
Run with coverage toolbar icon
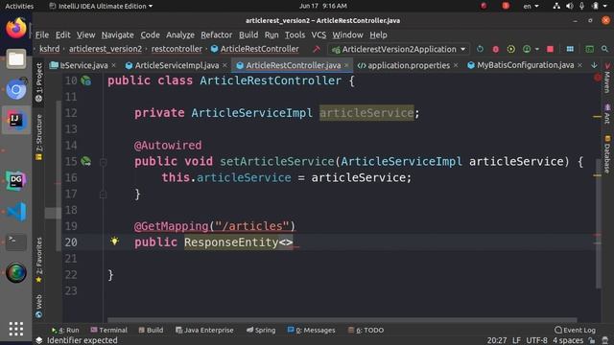[511, 49]
